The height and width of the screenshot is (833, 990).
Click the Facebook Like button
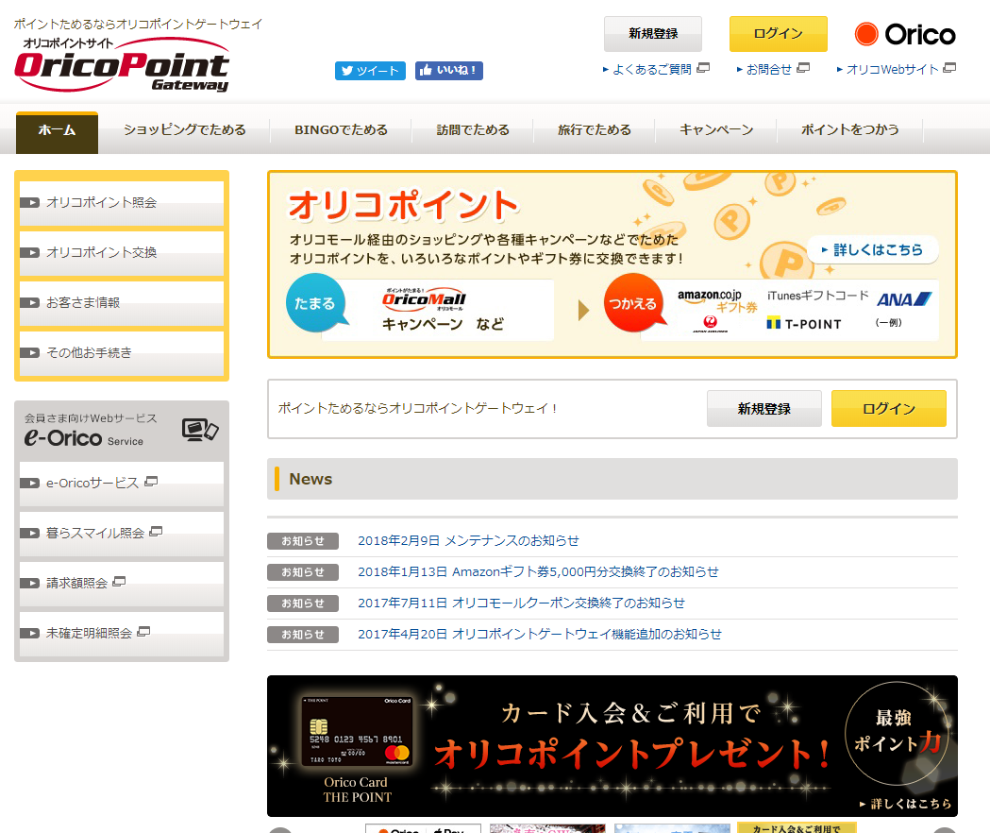pyautogui.click(x=449, y=71)
